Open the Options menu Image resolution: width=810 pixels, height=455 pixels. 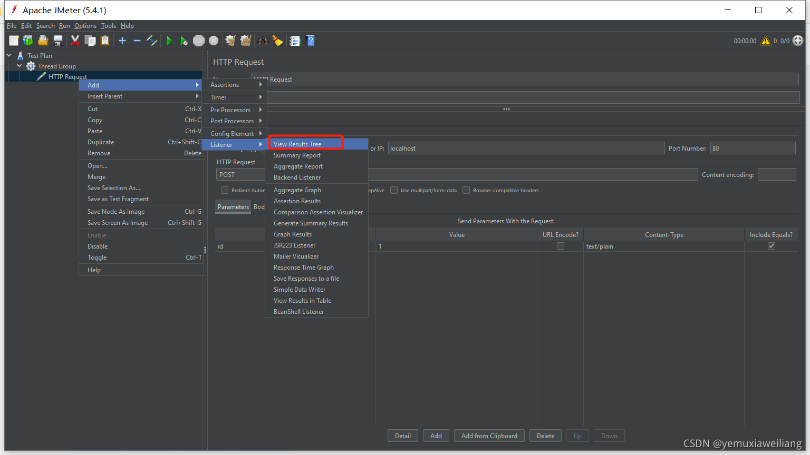(85, 26)
